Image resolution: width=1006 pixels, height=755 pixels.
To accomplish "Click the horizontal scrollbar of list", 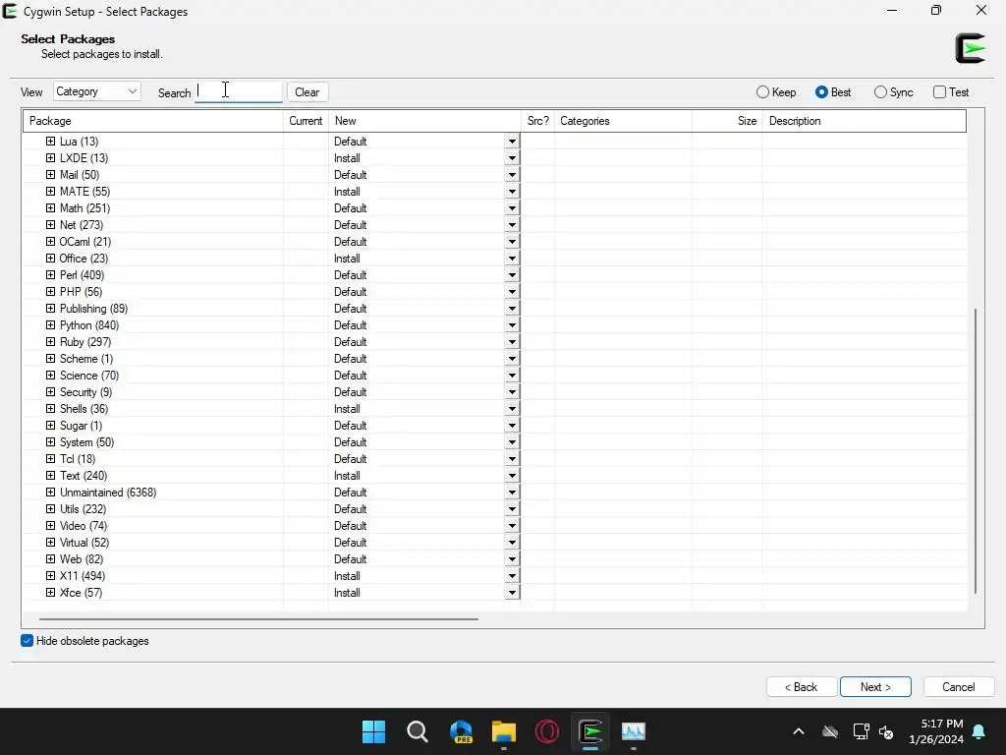I will (x=258, y=619).
